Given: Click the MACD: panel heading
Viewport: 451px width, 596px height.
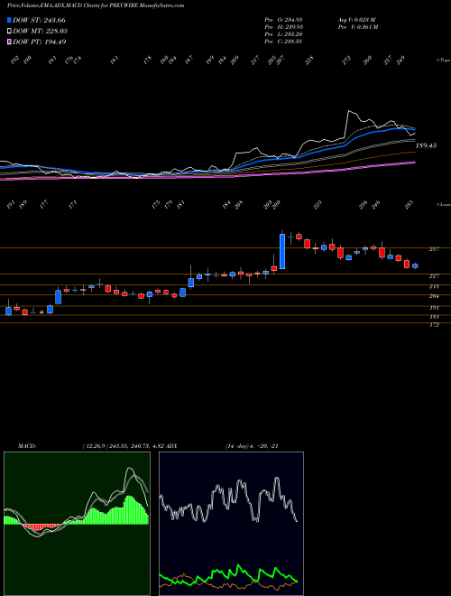Looking at the screenshot, I should pyautogui.click(x=26, y=446).
